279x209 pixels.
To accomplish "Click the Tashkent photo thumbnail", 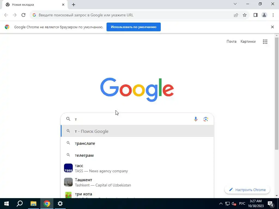I will pyautogui.click(x=68, y=182).
